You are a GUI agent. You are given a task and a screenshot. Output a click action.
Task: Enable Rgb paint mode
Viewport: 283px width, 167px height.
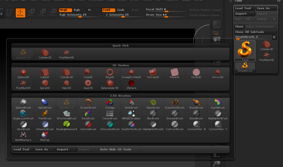click(79, 10)
